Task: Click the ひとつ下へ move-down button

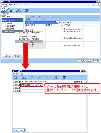Action: 18,56
